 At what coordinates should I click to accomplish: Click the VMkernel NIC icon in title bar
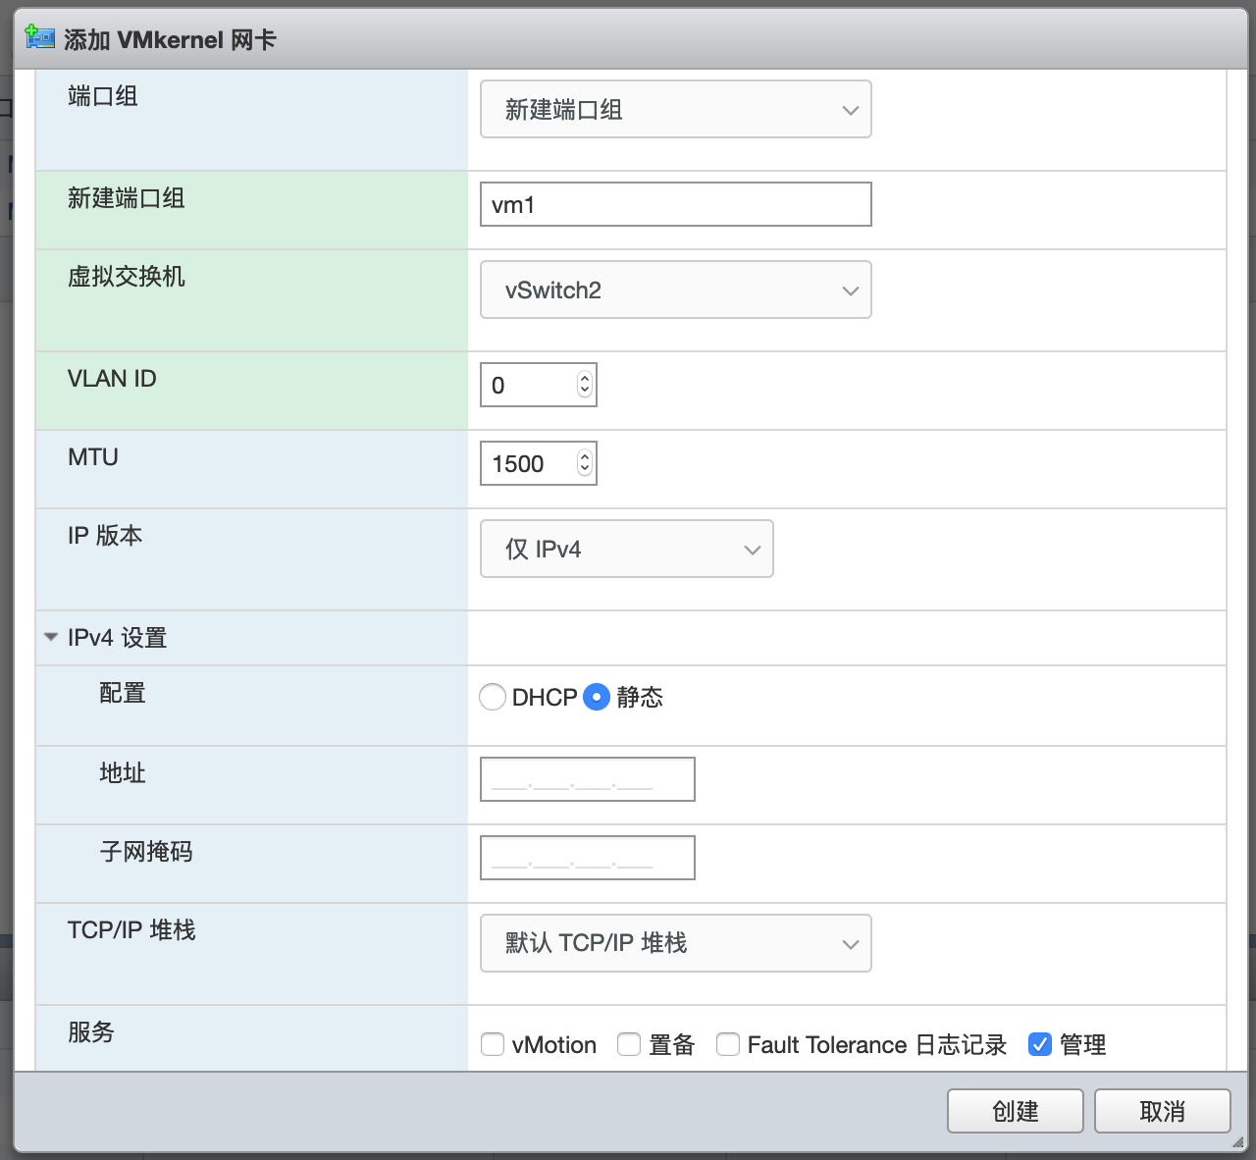[x=39, y=38]
